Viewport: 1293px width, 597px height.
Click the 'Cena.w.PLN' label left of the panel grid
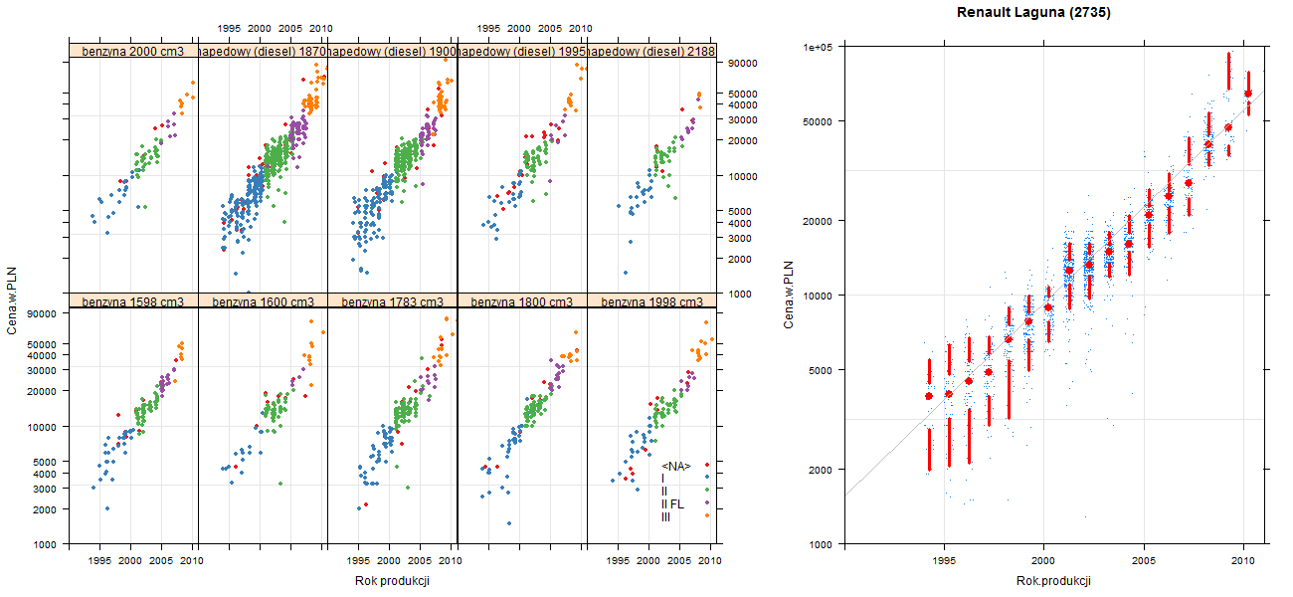[12, 301]
